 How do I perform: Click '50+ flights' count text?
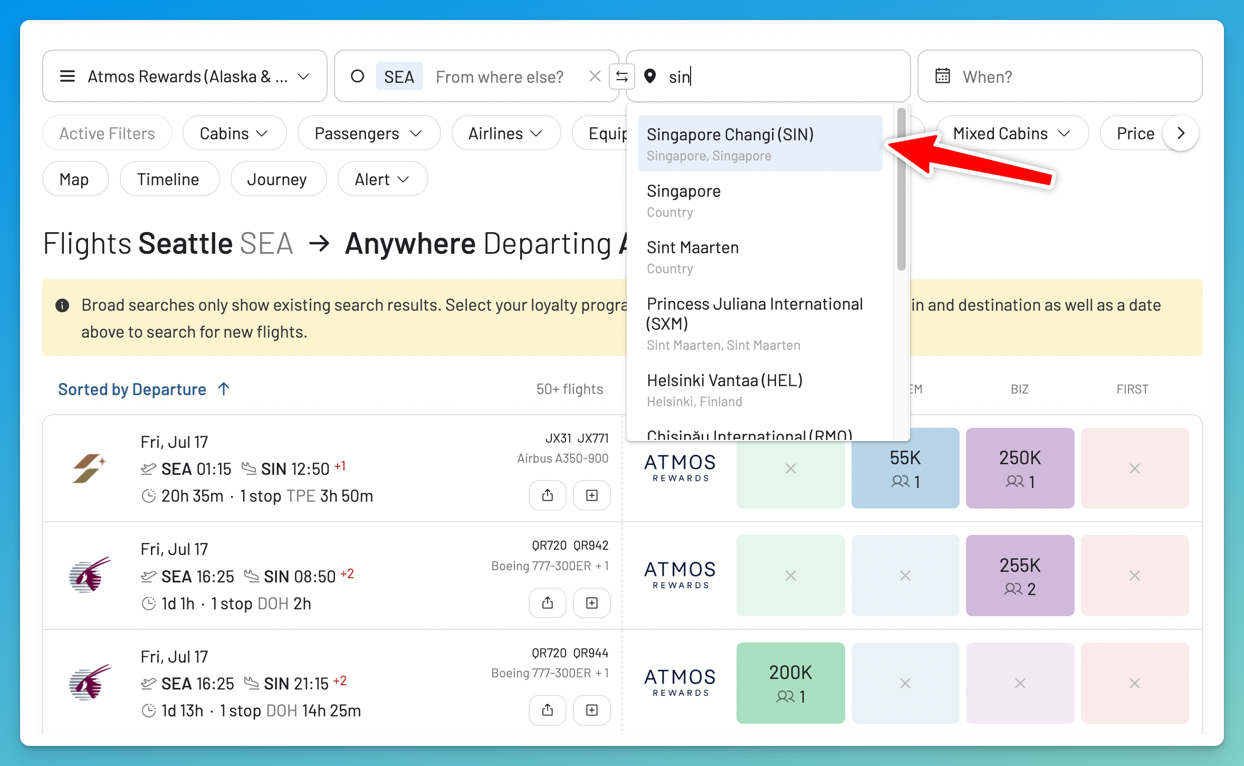point(570,389)
